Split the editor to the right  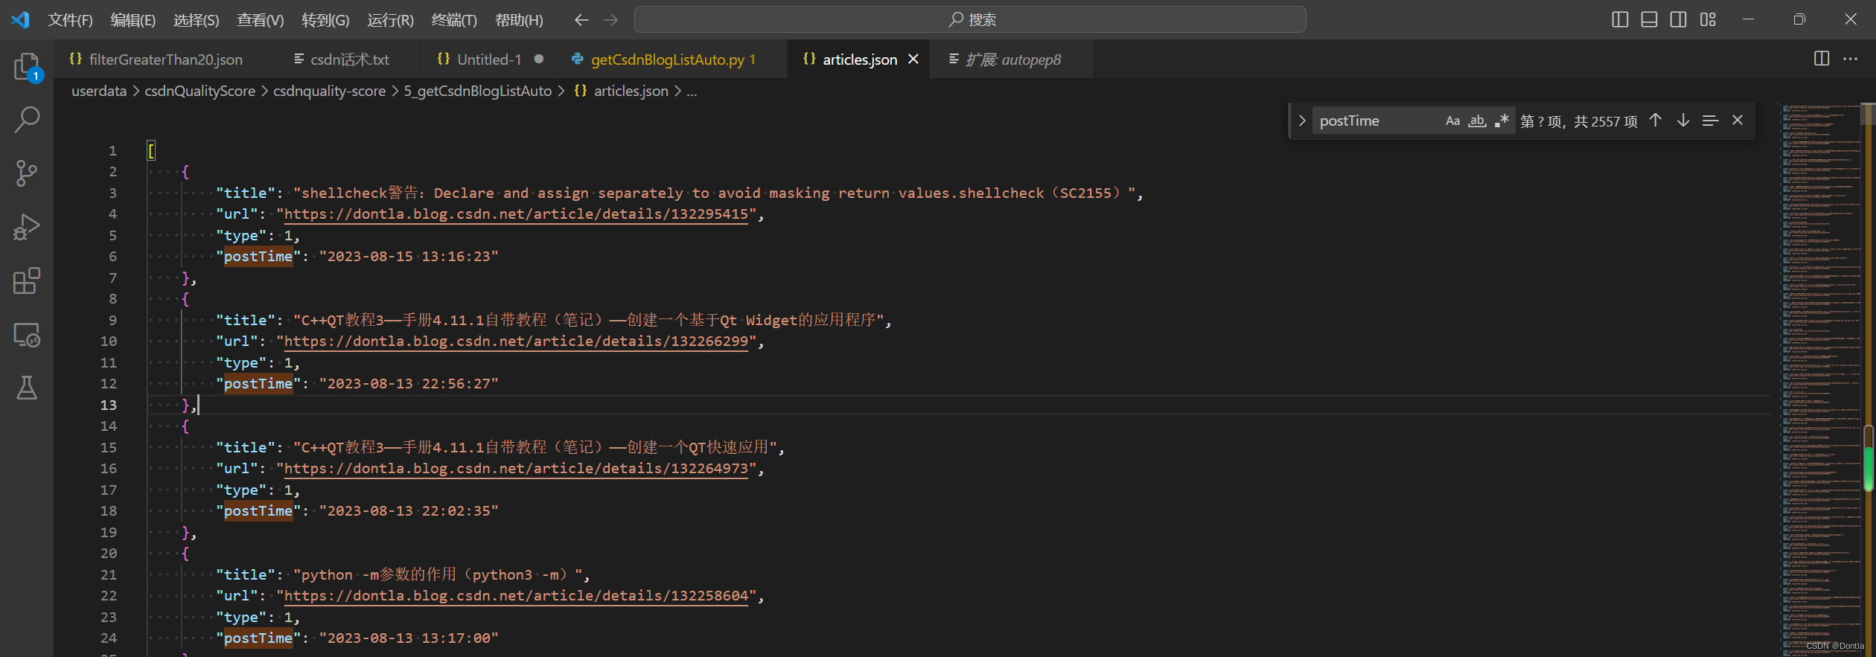(x=1822, y=59)
